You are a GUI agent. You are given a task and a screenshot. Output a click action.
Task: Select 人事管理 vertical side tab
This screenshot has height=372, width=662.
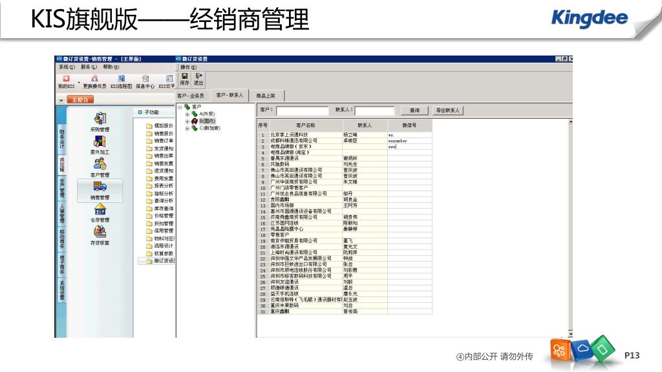coord(61,214)
